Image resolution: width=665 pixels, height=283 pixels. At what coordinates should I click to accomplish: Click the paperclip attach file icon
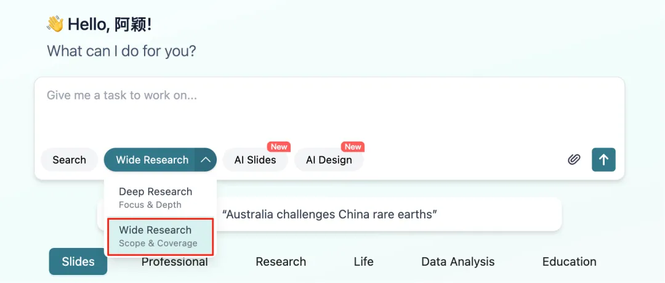point(574,160)
